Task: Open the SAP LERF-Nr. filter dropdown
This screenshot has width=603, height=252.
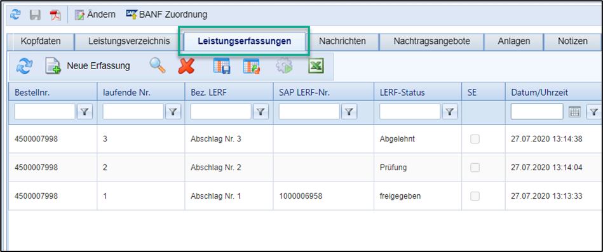Action: click(349, 112)
